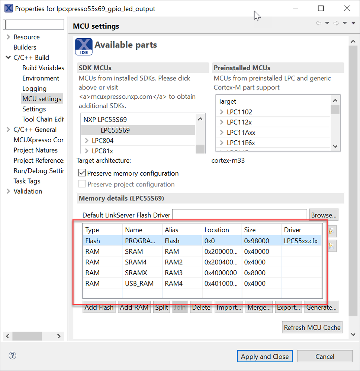Image resolution: width=360 pixels, height=371 pixels.
Task: Click the Export... button
Action: 289,307
